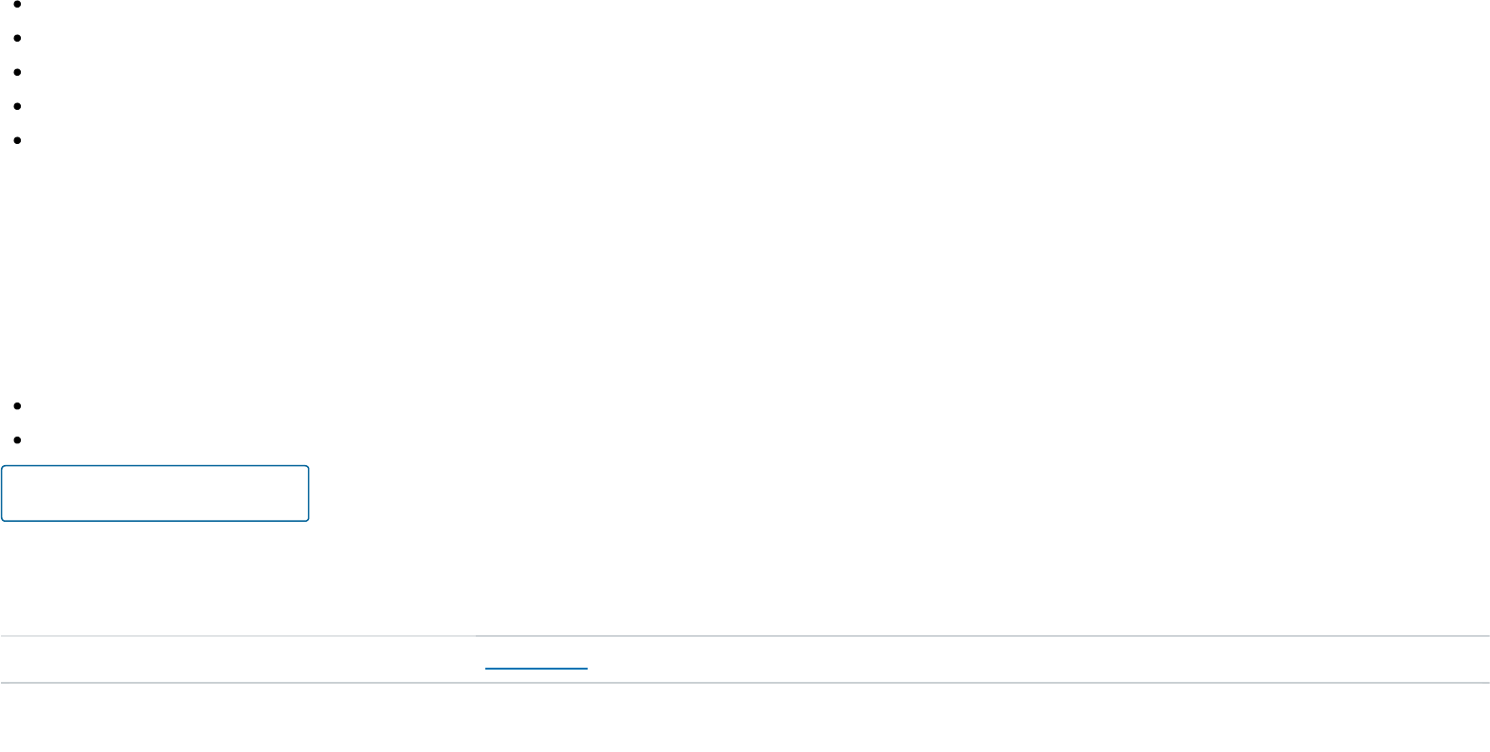Click blank space between outlined box and bottom row
The height and width of the screenshot is (752, 1490).
click(745, 578)
